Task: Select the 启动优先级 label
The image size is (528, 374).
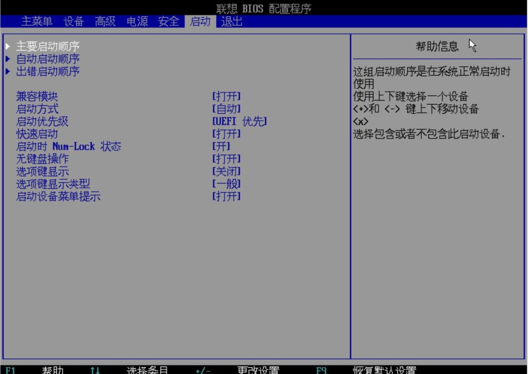Action: [42, 122]
